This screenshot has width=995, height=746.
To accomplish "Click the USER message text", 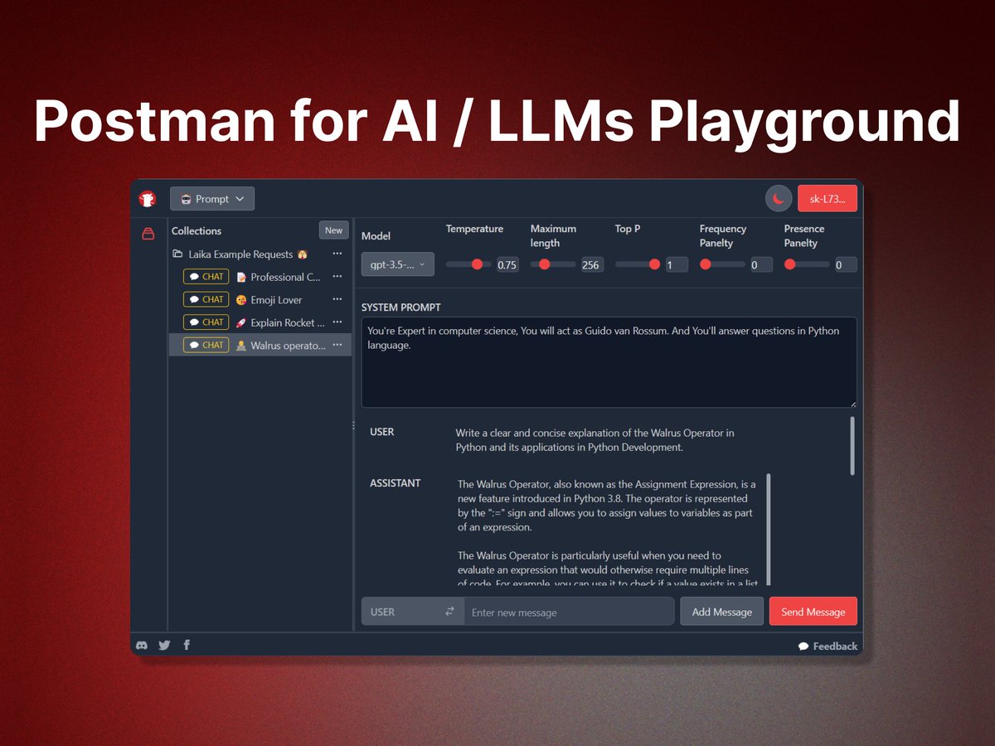I will click(x=595, y=439).
